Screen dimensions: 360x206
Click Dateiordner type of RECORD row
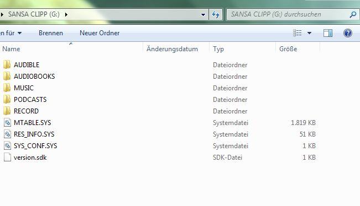(230, 111)
